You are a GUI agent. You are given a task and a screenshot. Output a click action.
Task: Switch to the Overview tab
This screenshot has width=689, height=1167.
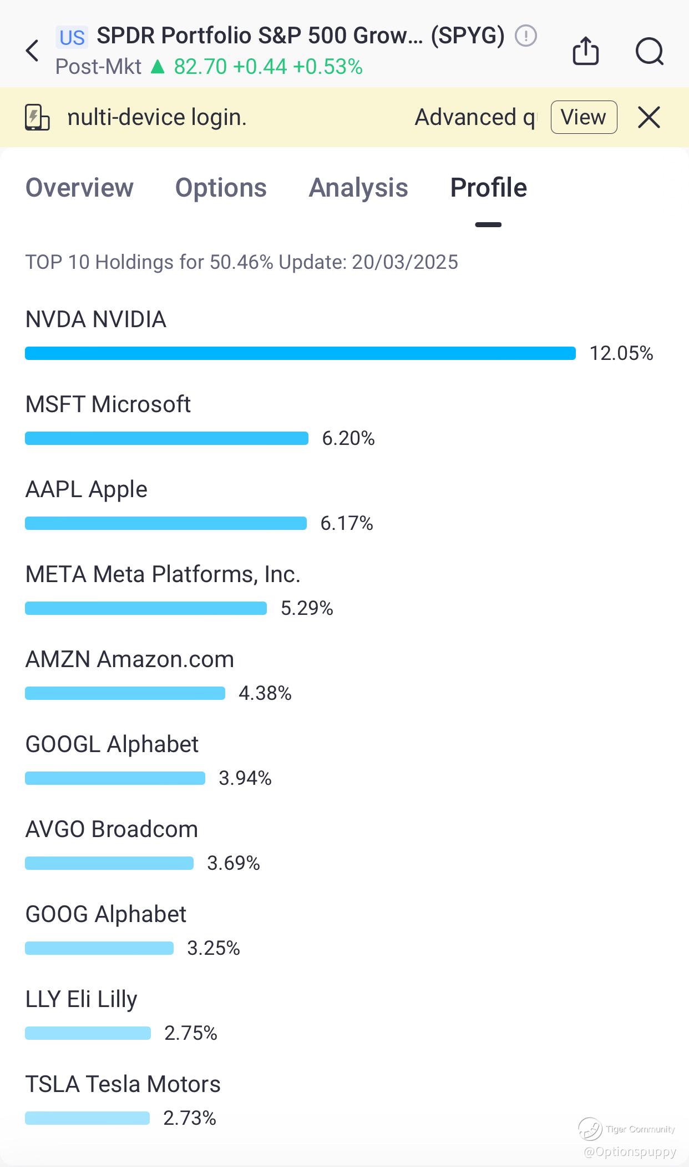pyautogui.click(x=79, y=188)
